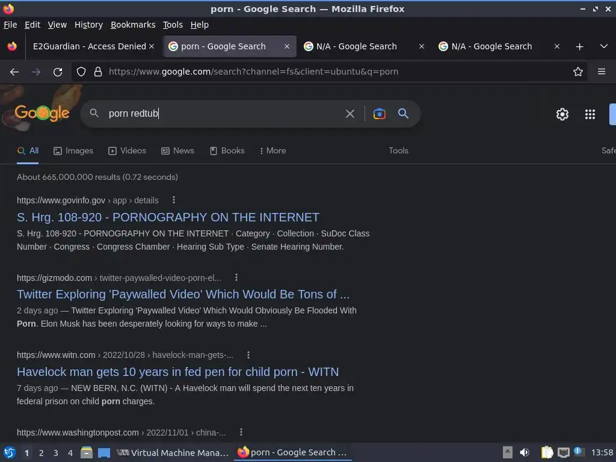Reload the current page
Viewport: 616px width, 462px height.
[x=58, y=72]
